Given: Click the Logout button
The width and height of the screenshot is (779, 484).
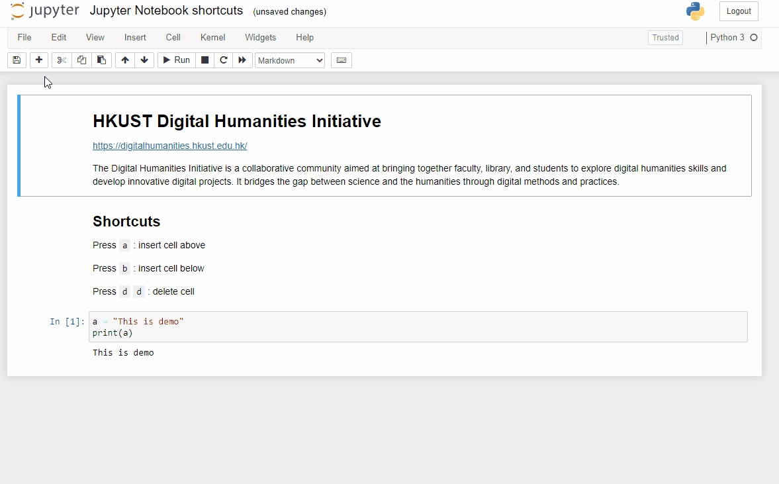Looking at the screenshot, I should coord(738,11).
